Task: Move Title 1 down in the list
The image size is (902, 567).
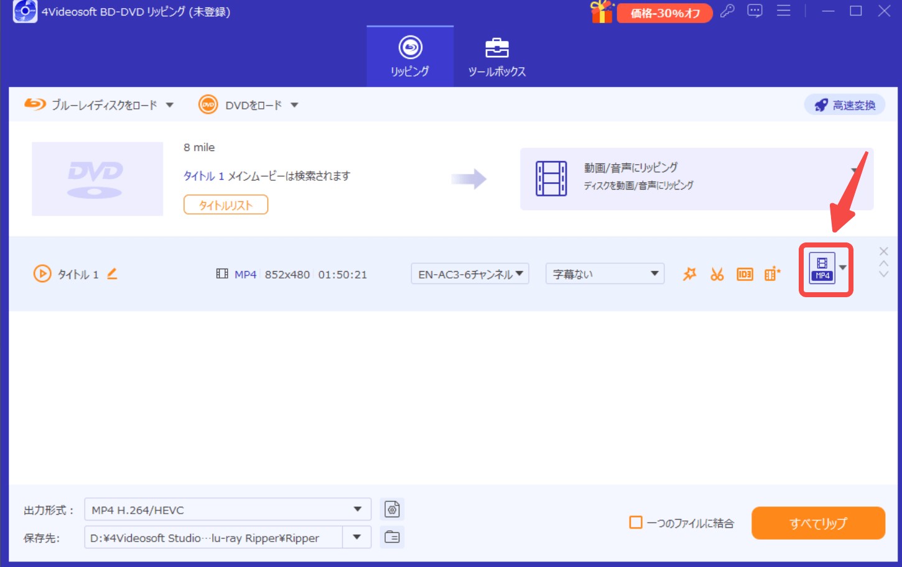Action: (883, 274)
